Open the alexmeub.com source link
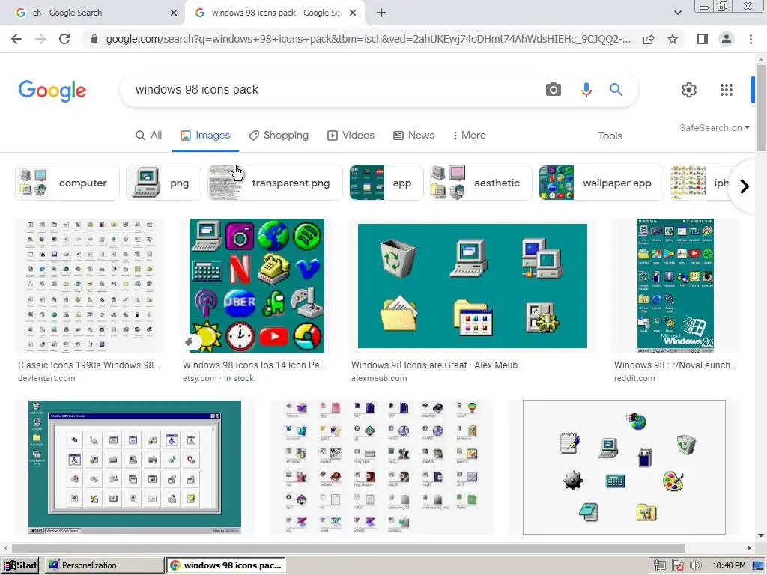 (x=379, y=378)
